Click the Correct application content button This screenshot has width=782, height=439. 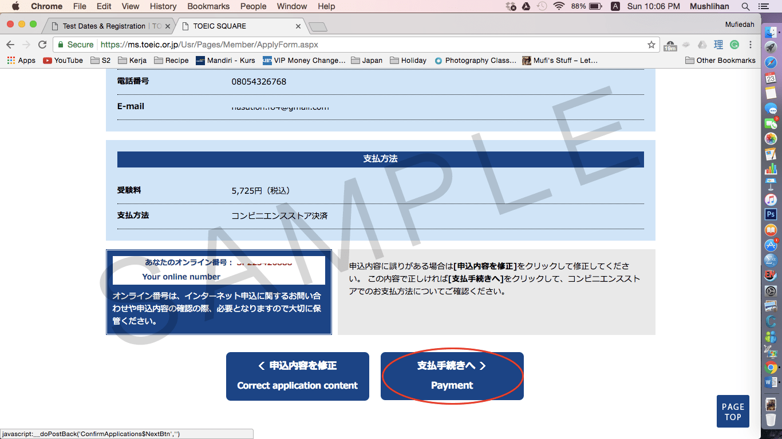(x=297, y=376)
